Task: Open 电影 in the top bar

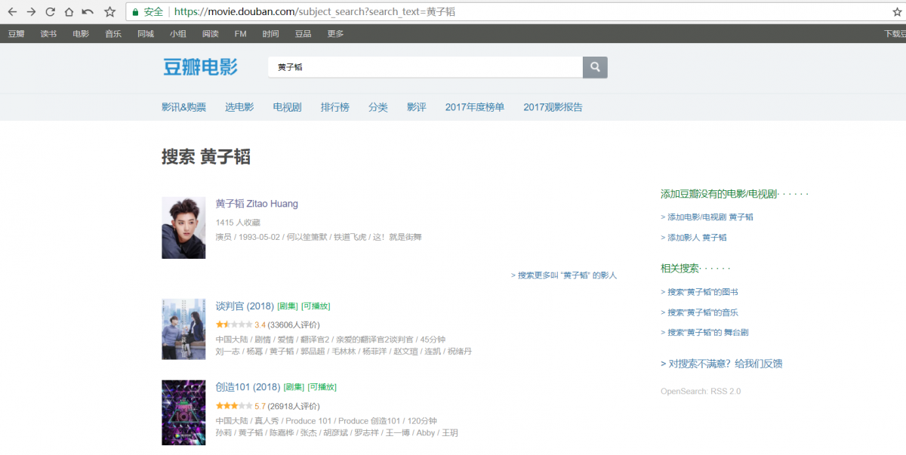Action: pyautogui.click(x=81, y=34)
